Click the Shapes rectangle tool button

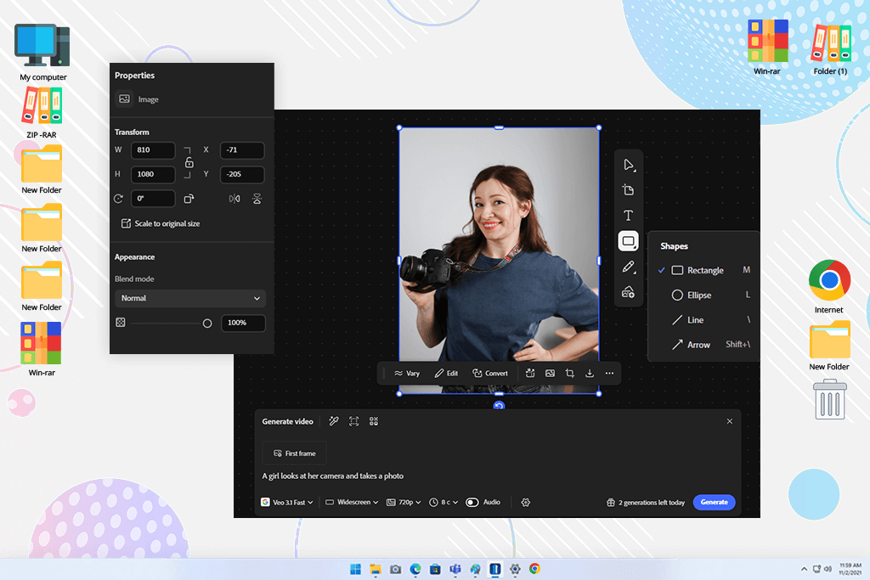click(x=628, y=241)
